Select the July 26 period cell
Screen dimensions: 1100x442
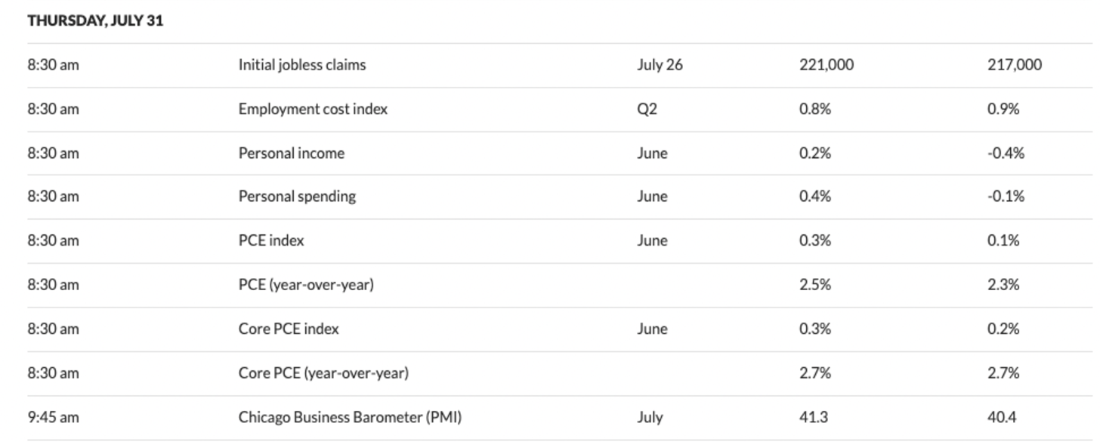pos(660,65)
